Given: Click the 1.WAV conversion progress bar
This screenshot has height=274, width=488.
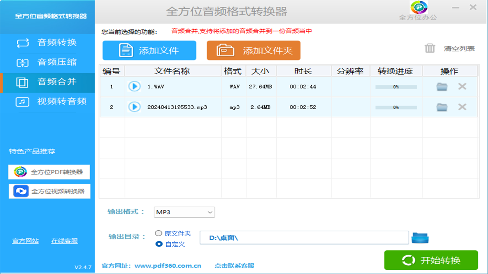Looking at the screenshot, I should pos(396,87).
